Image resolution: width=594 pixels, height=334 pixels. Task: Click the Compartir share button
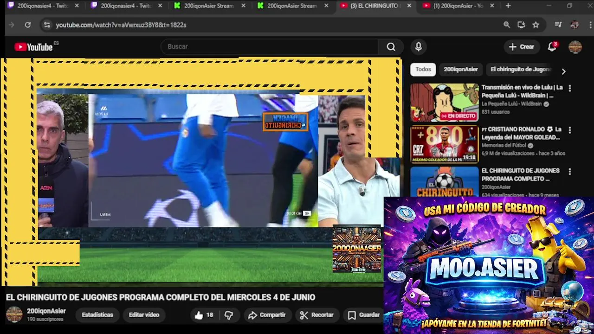click(x=267, y=315)
